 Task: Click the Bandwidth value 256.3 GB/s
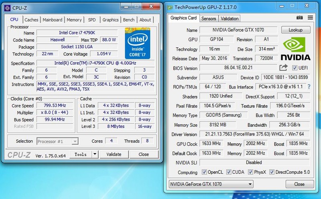point(289,125)
